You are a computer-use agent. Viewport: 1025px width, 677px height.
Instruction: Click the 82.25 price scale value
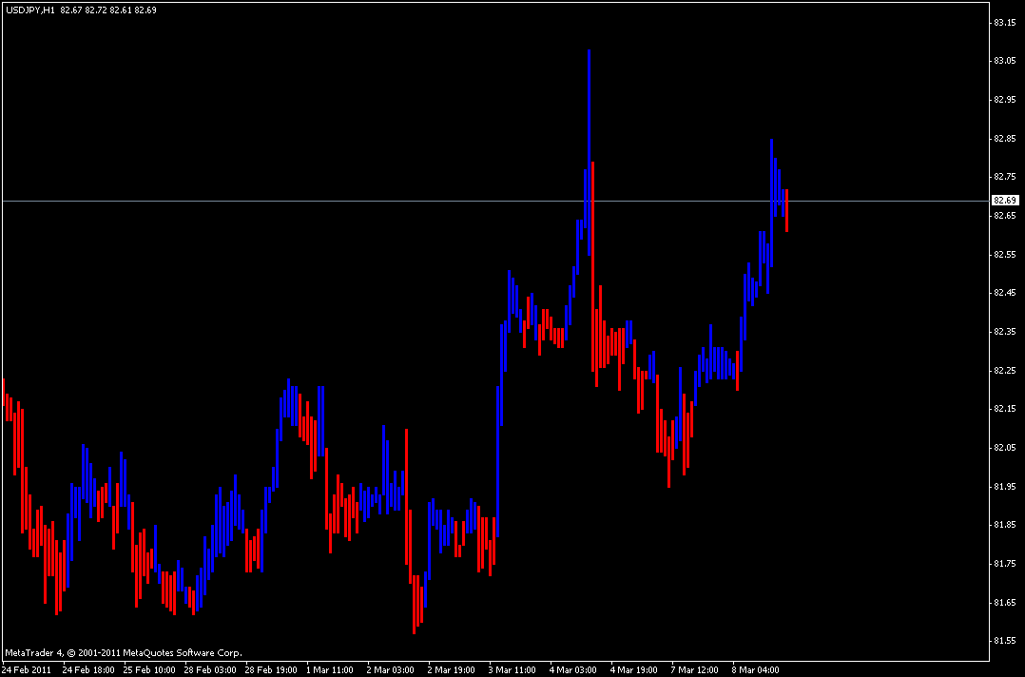[1004, 370]
